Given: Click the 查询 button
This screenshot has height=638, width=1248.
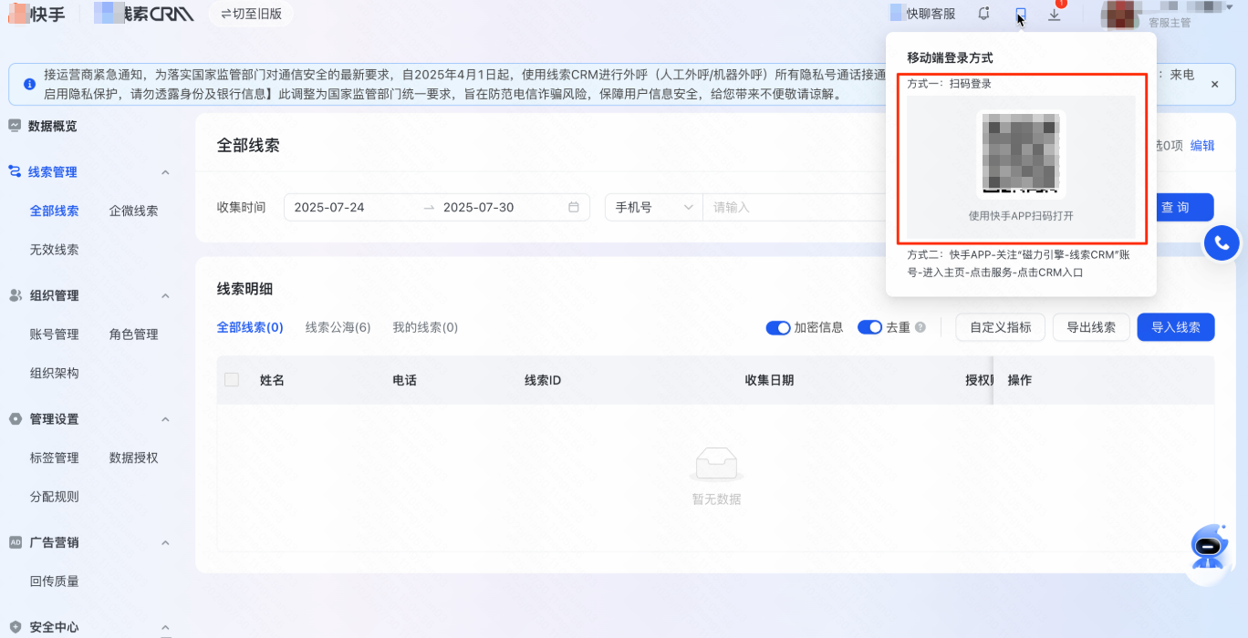Looking at the screenshot, I should tap(1175, 207).
